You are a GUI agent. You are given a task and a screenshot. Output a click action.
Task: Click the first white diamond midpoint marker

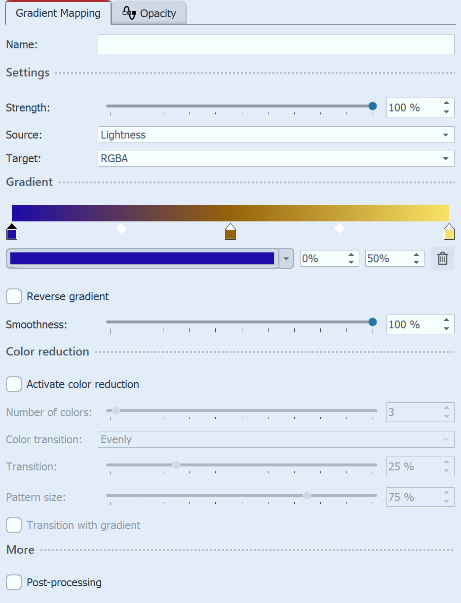coord(121,228)
